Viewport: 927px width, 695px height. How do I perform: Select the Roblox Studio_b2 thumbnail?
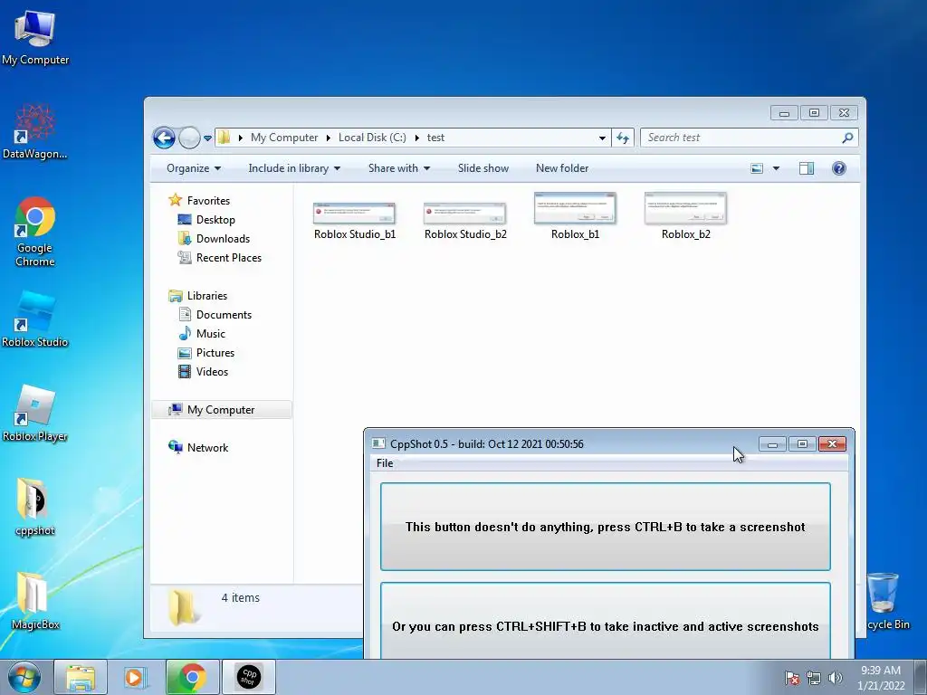(x=465, y=221)
